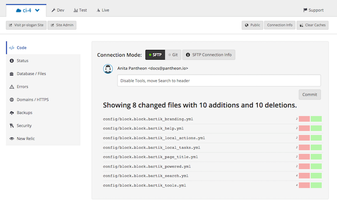Image resolution: width=337 pixels, height=203 pixels.
Task: Clear Caches for this environment
Action: pos(312,25)
